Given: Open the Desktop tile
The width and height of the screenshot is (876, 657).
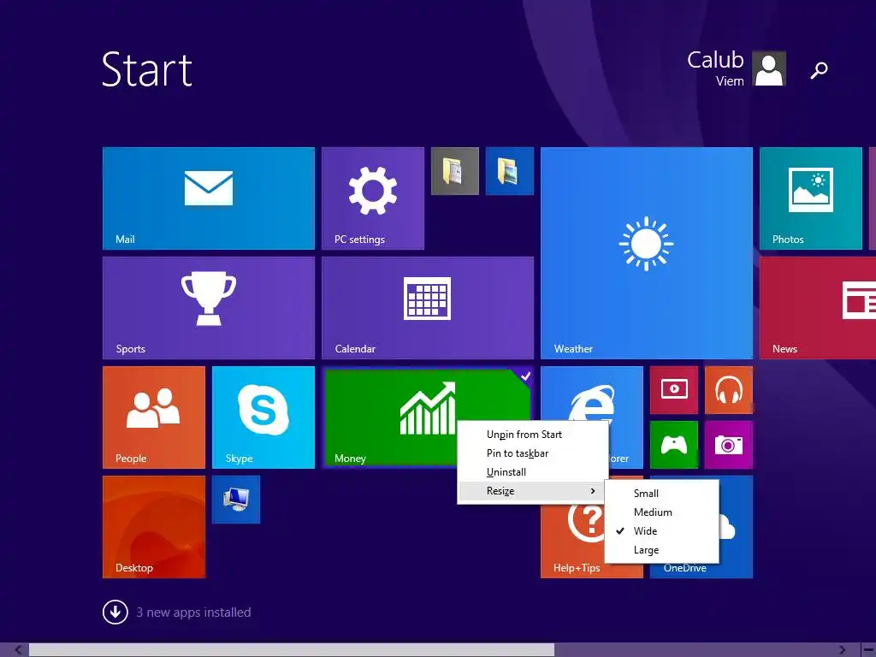Looking at the screenshot, I should [x=154, y=527].
